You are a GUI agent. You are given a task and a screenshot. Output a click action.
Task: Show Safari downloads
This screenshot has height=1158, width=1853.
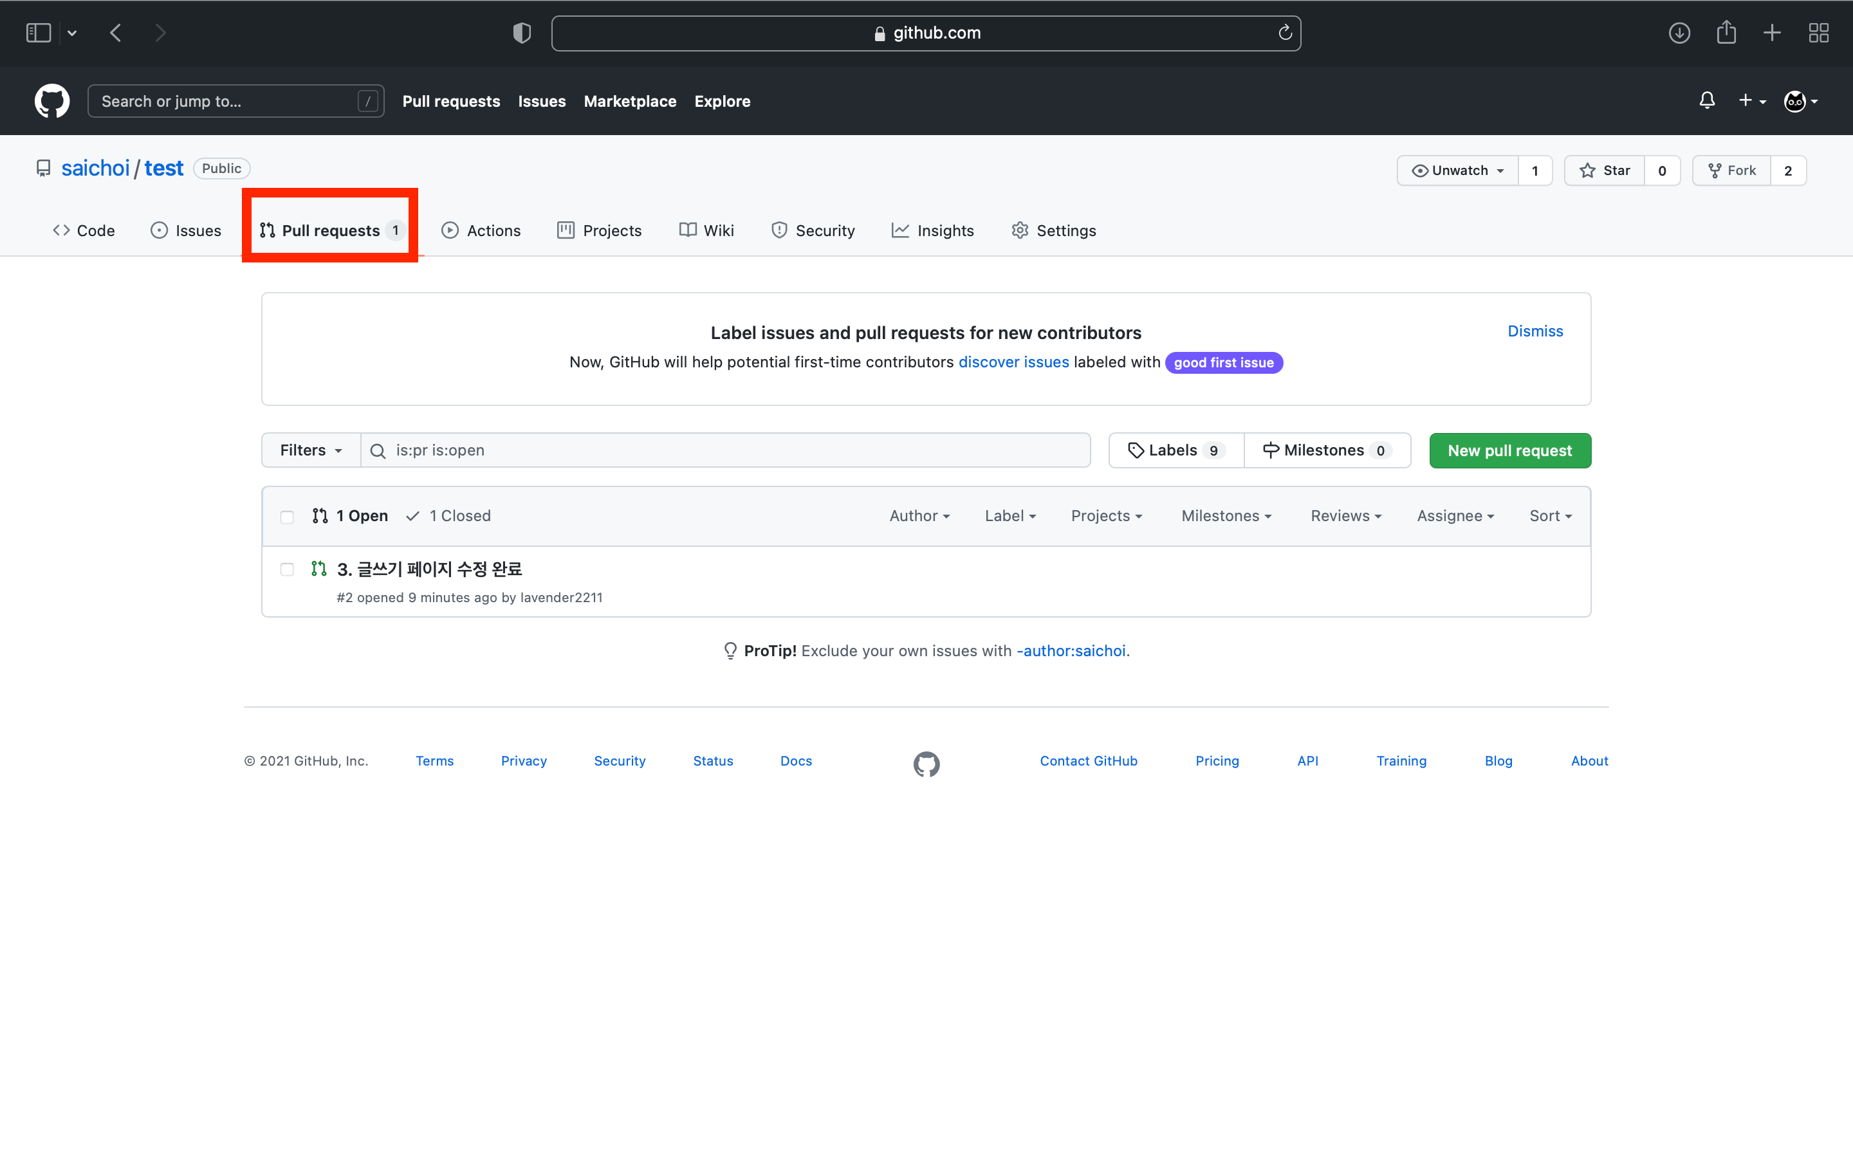[x=1679, y=33]
